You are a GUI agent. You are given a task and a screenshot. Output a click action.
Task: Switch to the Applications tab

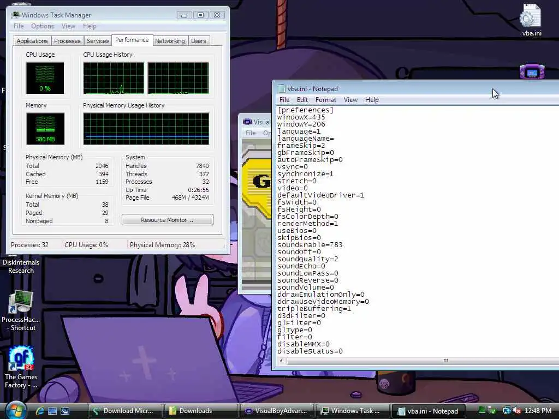tap(32, 40)
